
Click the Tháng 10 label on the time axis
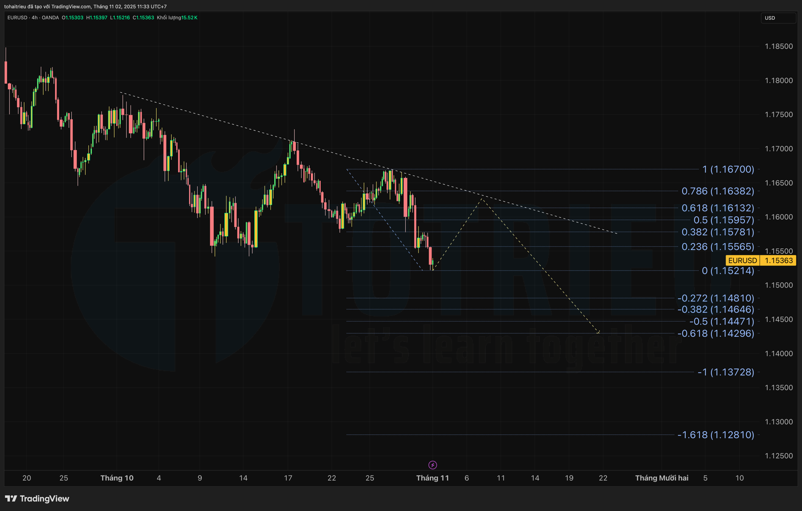tap(117, 477)
